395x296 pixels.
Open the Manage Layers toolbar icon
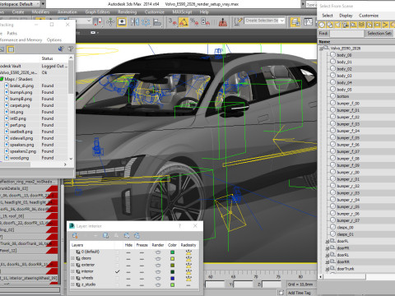[x=295, y=22]
